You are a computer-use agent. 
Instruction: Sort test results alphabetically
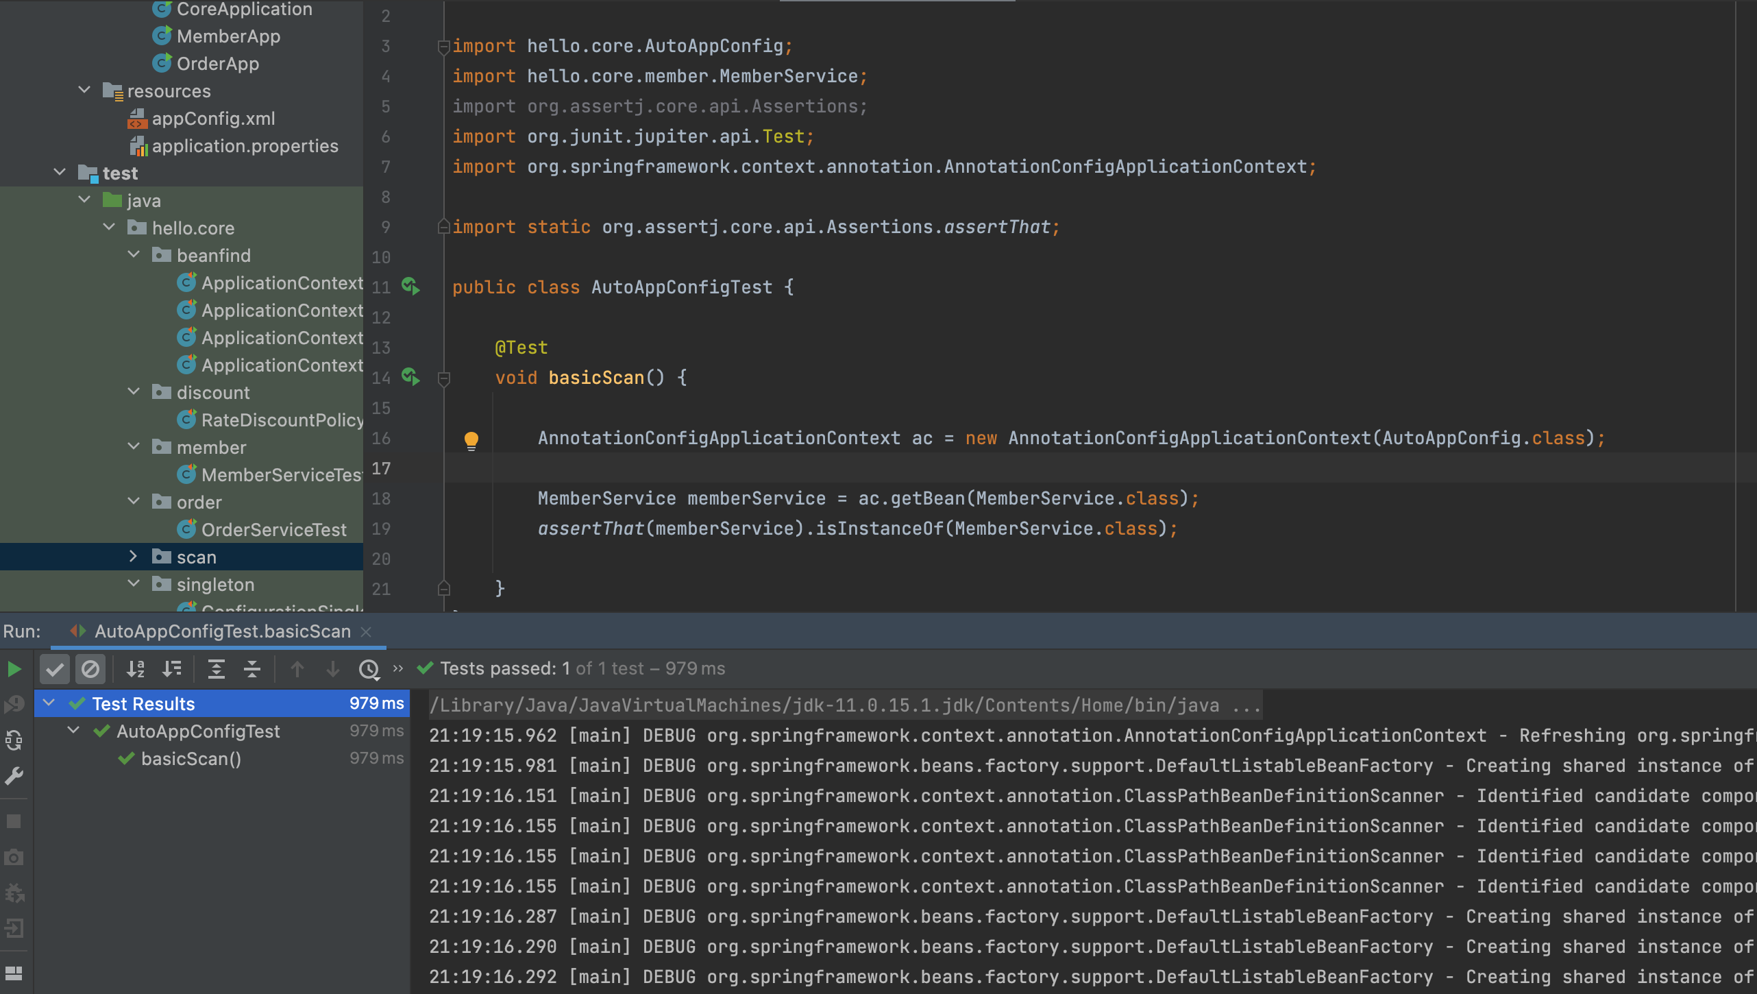[x=136, y=669]
